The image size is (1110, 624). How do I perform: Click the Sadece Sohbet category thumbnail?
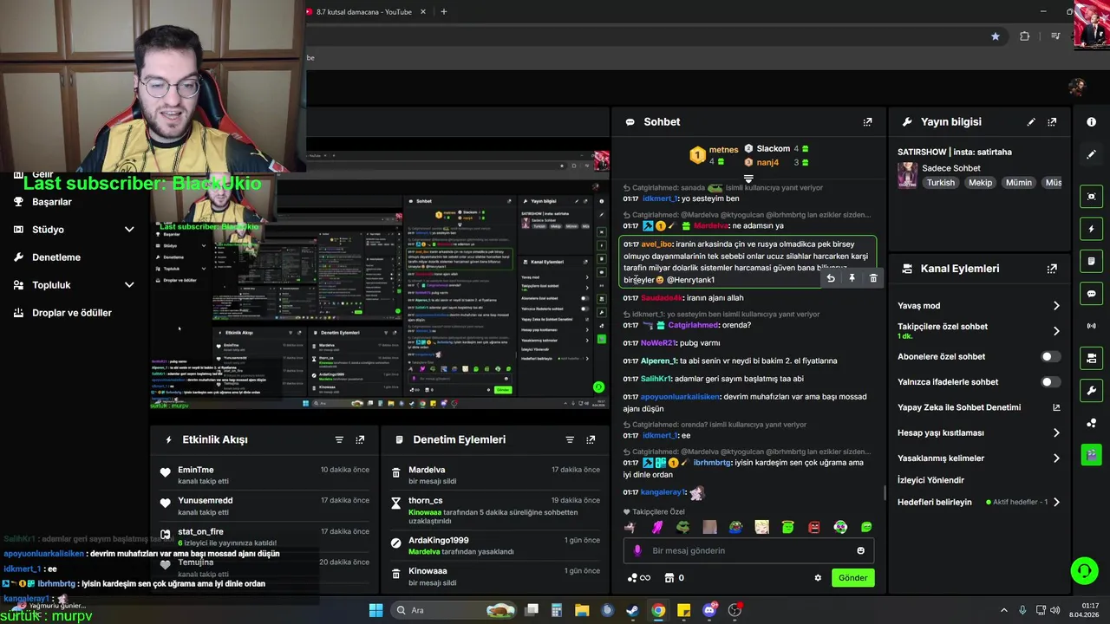(x=907, y=175)
